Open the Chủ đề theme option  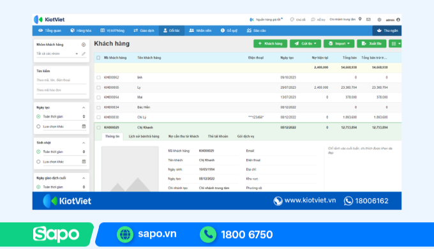click(x=298, y=20)
